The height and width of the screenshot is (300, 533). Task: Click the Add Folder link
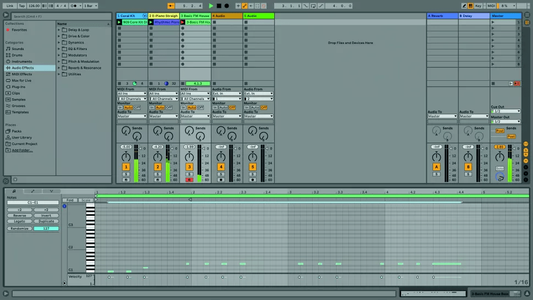click(23, 150)
